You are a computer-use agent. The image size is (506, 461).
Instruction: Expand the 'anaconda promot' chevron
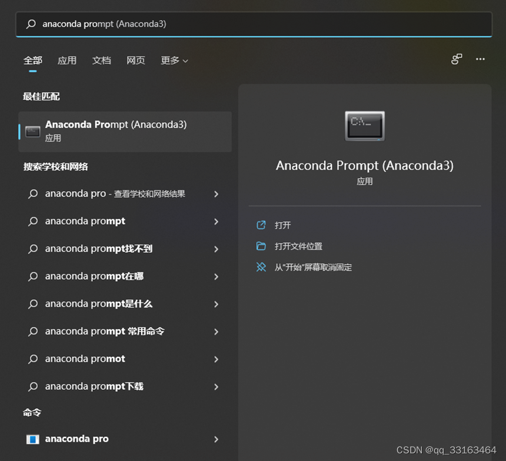216,359
